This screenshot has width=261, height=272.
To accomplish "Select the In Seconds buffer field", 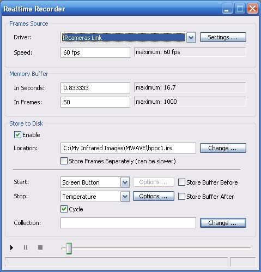I will click(95, 88).
